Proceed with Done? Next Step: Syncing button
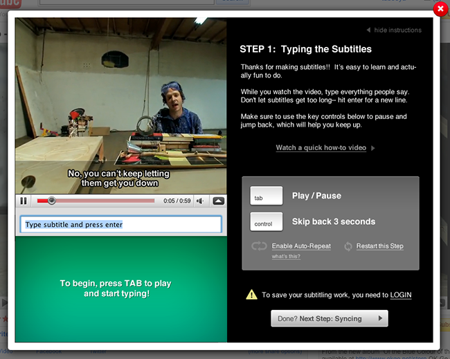The height and width of the screenshot is (359, 450). (x=329, y=318)
